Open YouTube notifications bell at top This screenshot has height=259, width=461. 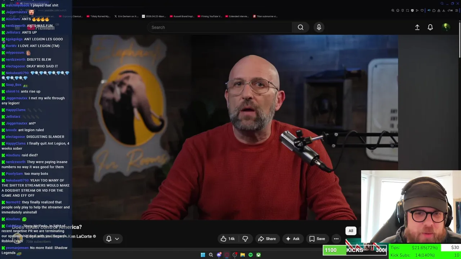[x=430, y=27]
